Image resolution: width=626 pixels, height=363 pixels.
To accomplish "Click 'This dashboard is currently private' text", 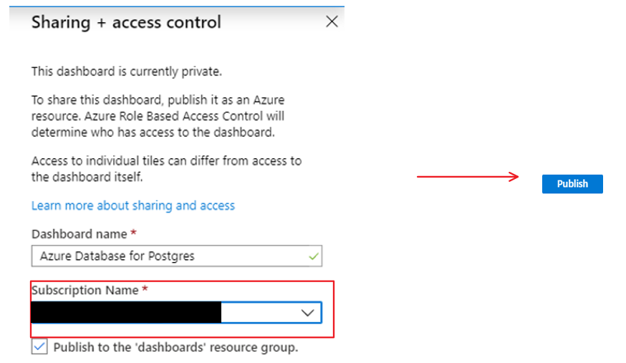I will pyautogui.click(x=127, y=72).
